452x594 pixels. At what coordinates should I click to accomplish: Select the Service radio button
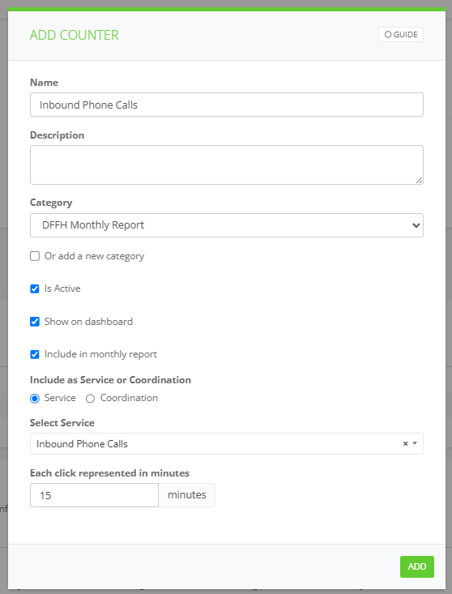[35, 399]
